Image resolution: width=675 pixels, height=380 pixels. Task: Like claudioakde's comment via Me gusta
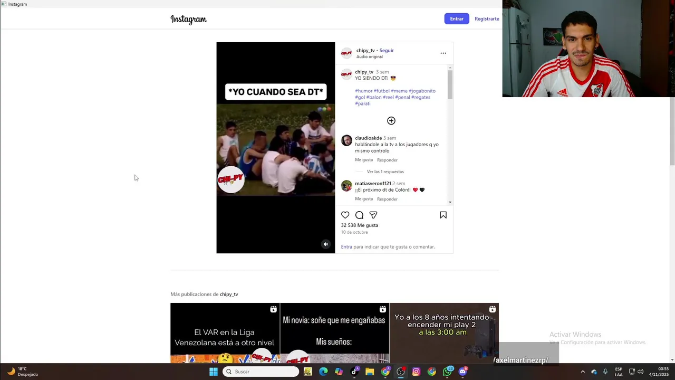364,160
